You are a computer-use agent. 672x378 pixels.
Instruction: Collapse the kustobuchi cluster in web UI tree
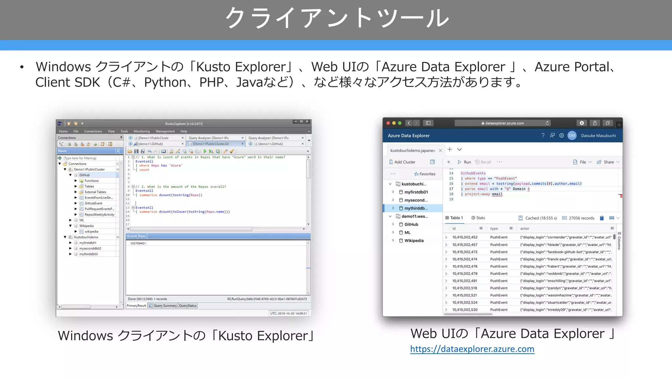pyautogui.click(x=390, y=184)
